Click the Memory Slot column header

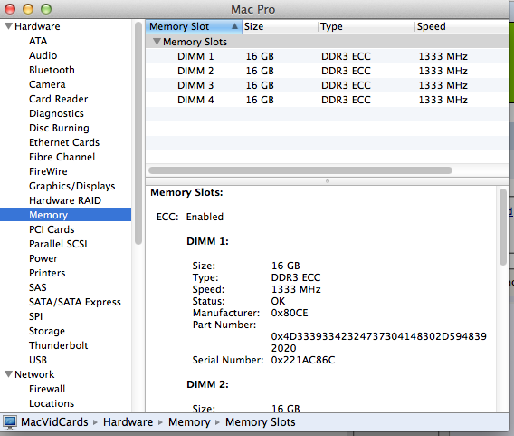click(194, 26)
